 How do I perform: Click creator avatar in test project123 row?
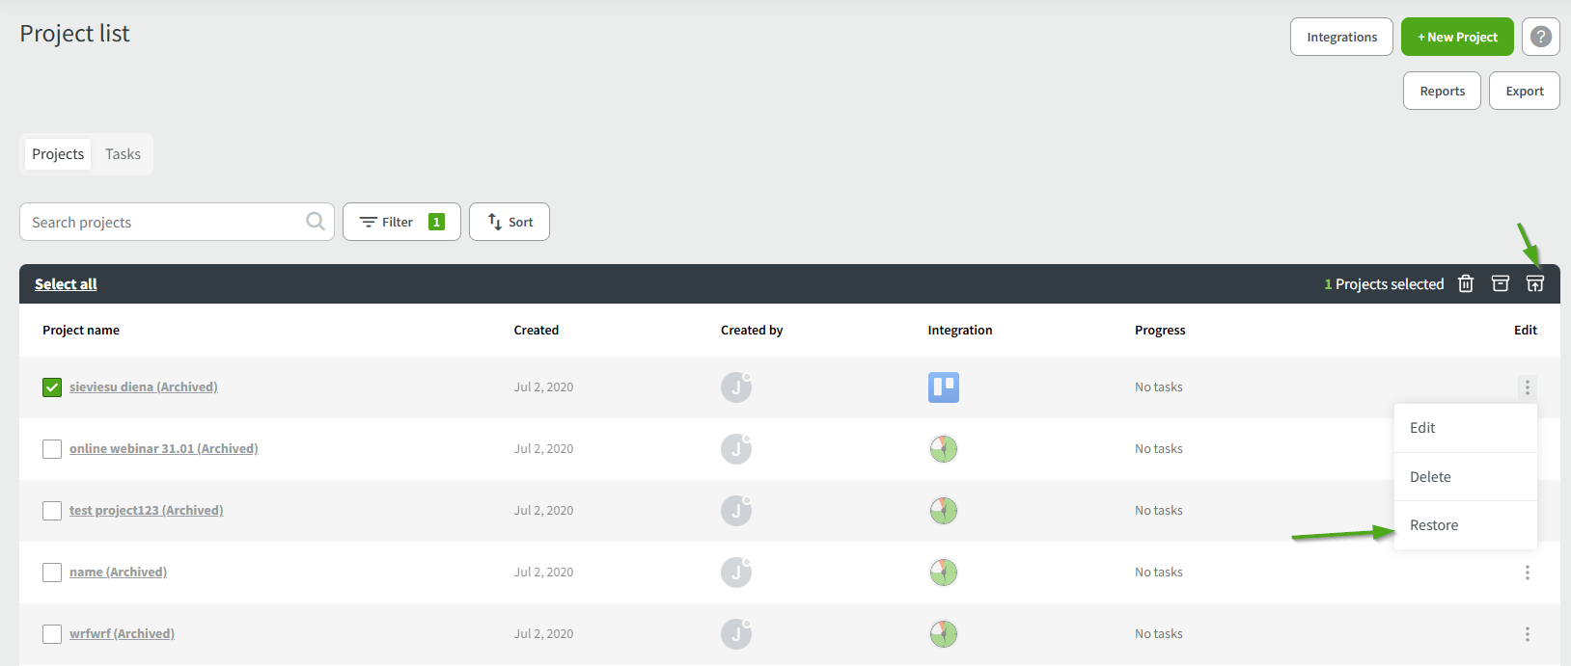[735, 510]
